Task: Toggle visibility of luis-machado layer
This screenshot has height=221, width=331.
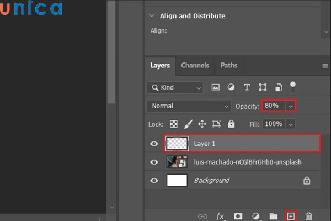Action: click(154, 162)
